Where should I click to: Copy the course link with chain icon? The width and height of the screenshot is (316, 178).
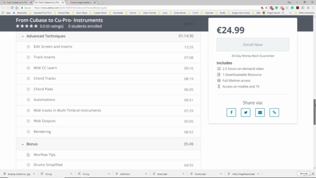[274, 112]
